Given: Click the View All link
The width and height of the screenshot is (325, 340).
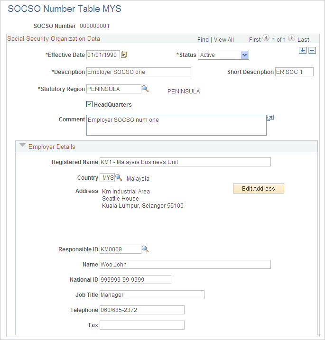Looking at the screenshot, I should pos(223,40).
